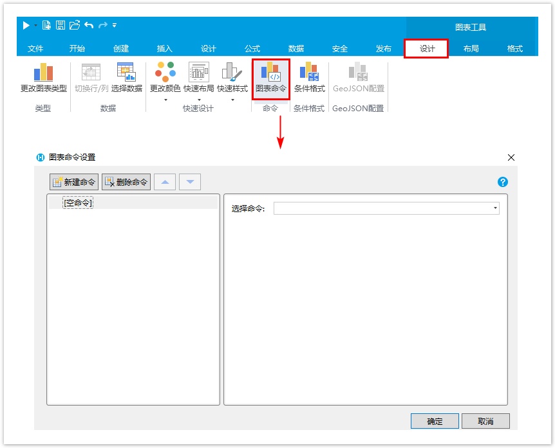Open the run dropdown arrow beside the play icon

click(x=36, y=26)
